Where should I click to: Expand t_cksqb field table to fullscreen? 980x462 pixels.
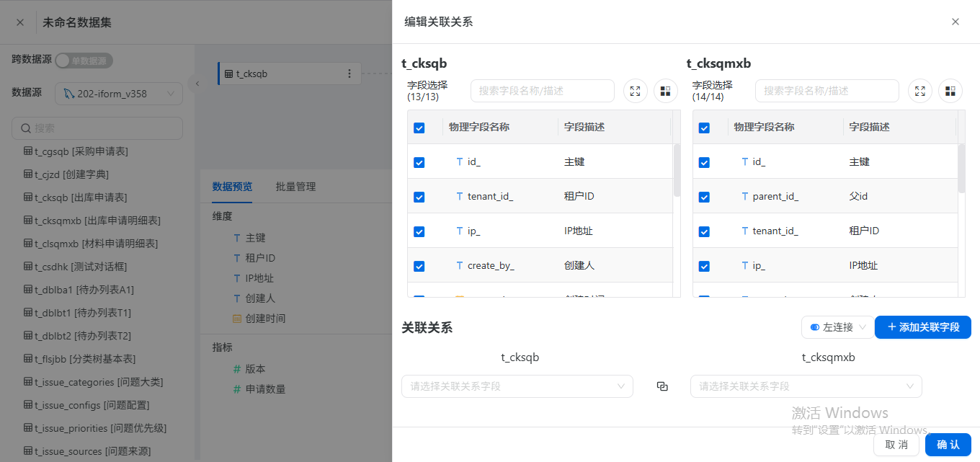point(636,91)
